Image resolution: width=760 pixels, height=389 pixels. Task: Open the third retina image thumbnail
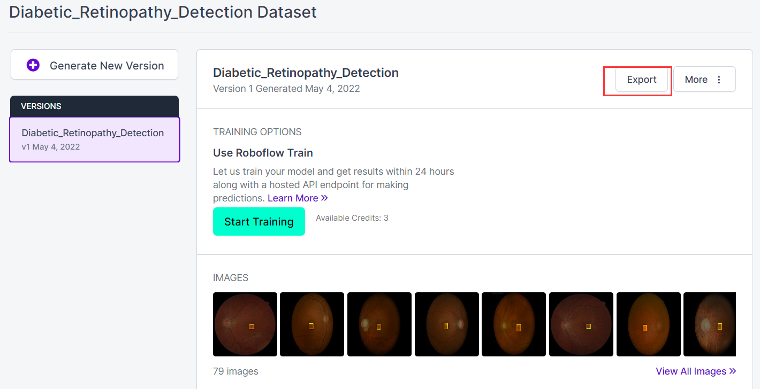(379, 324)
